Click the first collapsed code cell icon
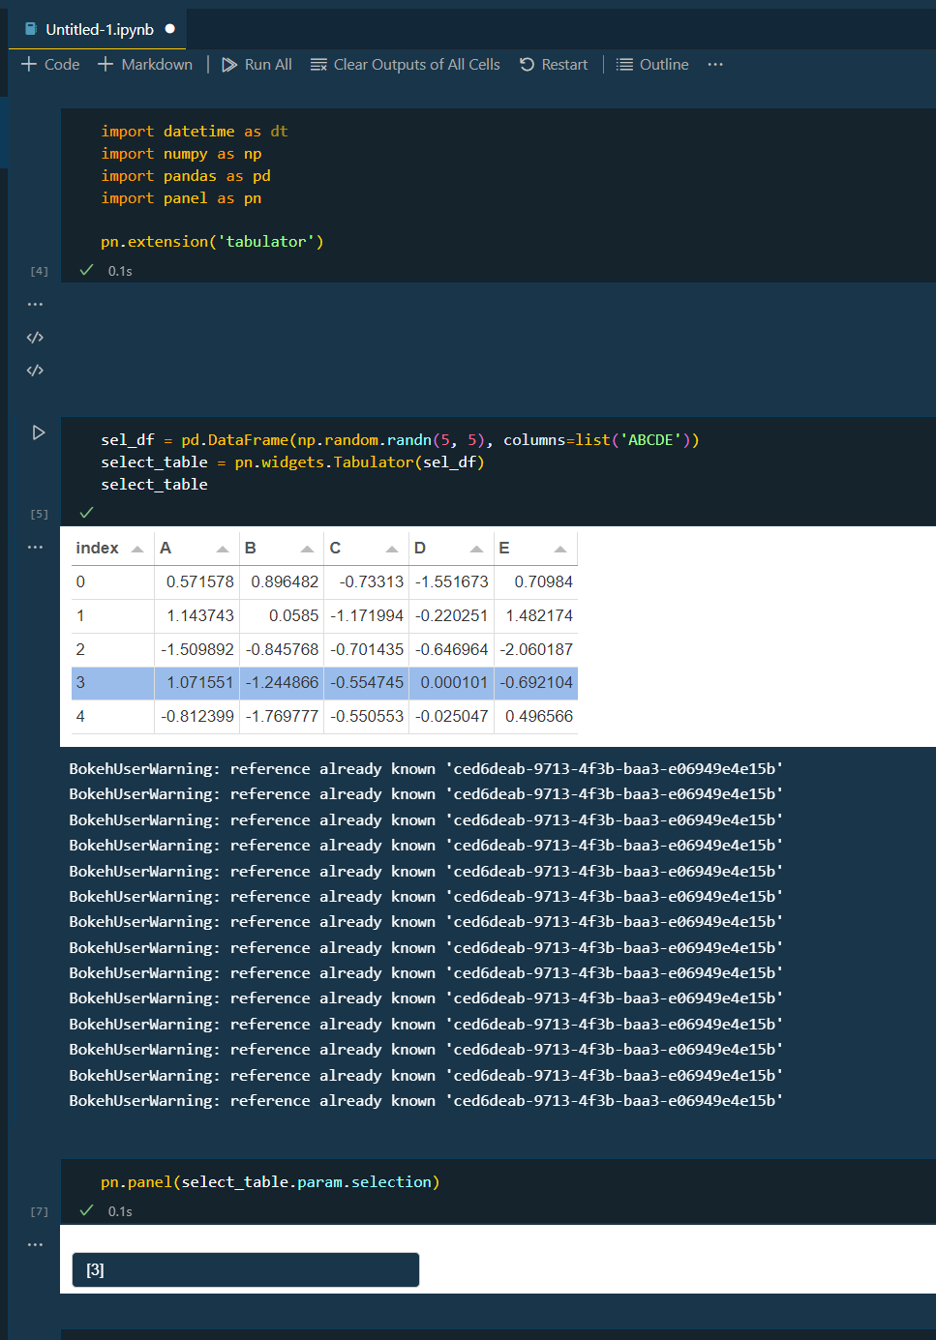This screenshot has width=936, height=1340. click(x=35, y=337)
